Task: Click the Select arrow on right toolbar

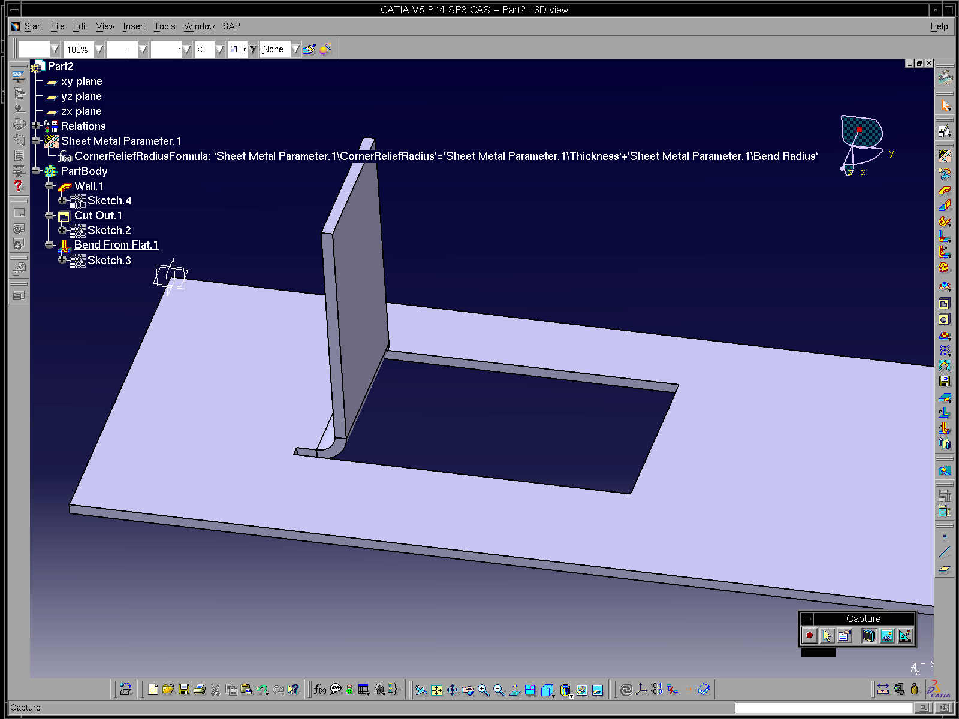Action: pos(946,105)
